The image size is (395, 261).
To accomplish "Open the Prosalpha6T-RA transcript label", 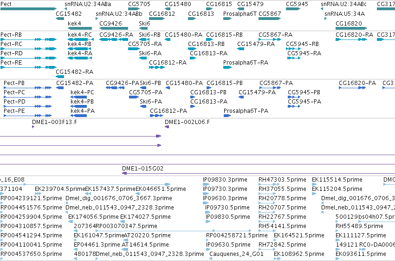I will pyautogui.click(x=246, y=63).
